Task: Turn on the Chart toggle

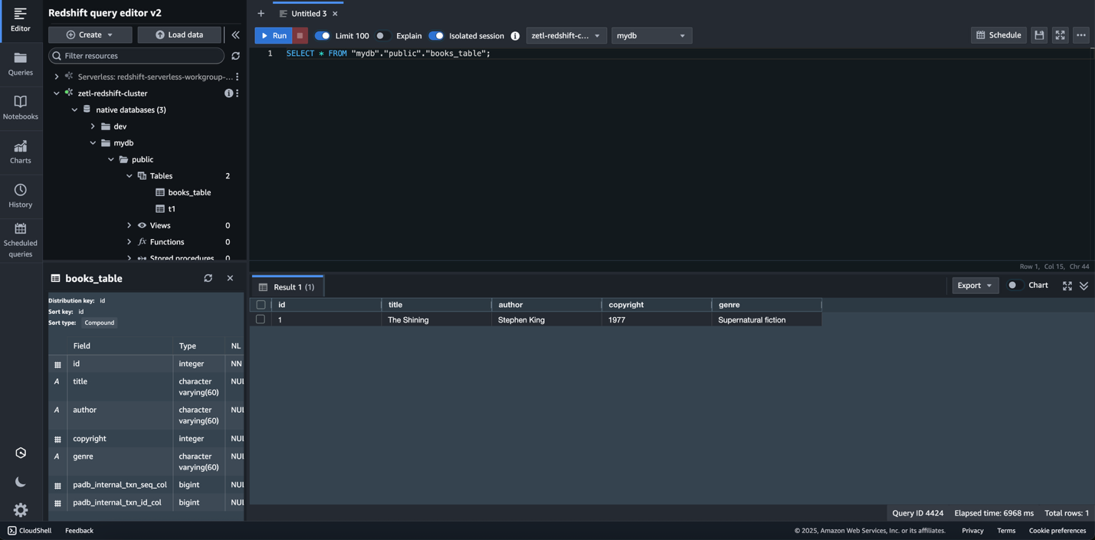Action: [x=1015, y=285]
